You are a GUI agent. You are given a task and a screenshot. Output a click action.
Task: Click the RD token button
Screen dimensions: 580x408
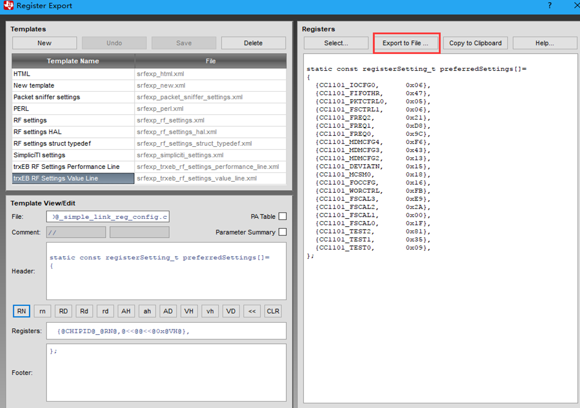pos(63,311)
